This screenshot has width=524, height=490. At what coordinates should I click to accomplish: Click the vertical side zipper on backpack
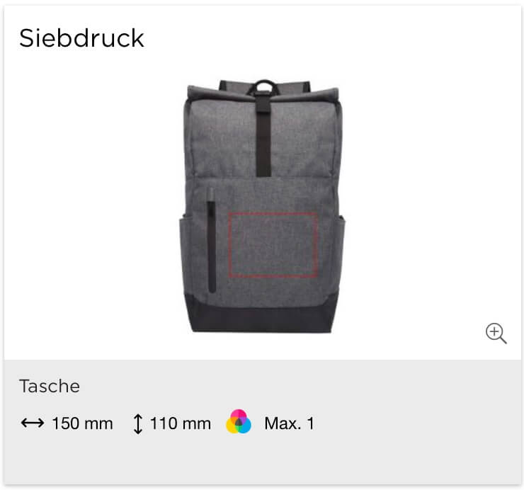211,246
